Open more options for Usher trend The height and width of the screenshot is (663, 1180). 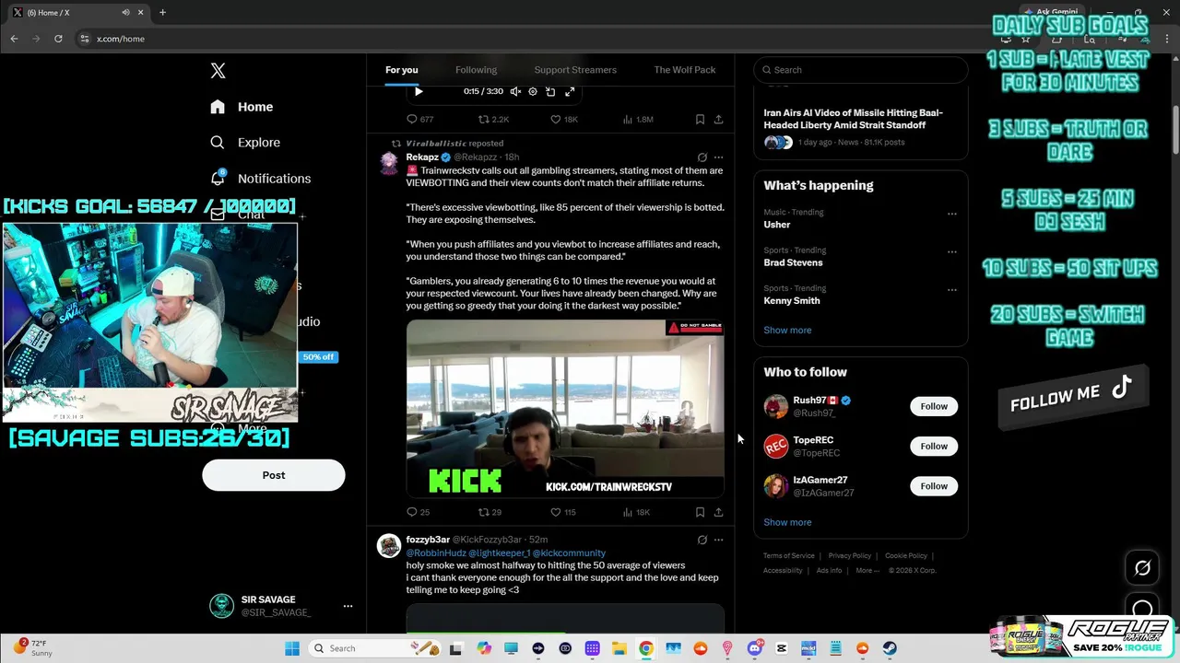(952, 214)
